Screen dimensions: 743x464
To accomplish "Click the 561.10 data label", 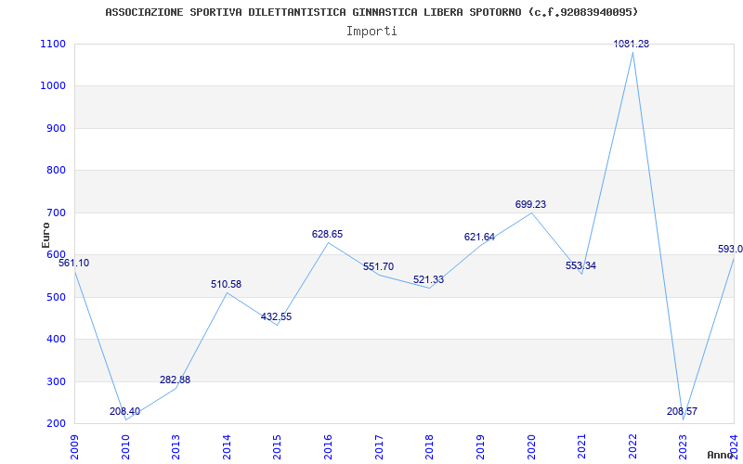I will pyautogui.click(x=74, y=263).
